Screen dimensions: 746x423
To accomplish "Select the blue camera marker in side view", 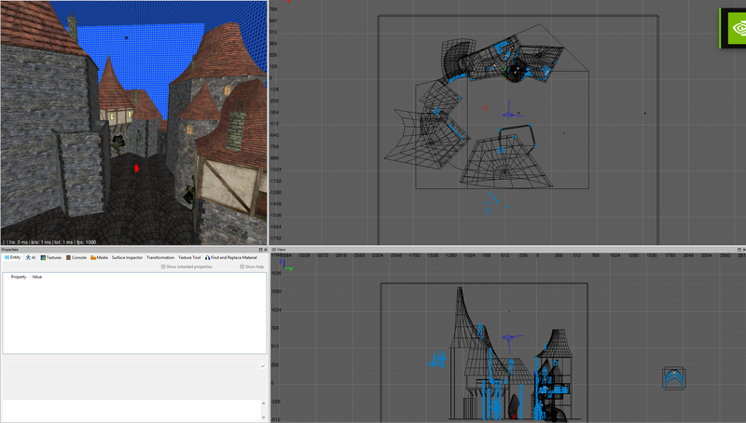I will point(510,338).
